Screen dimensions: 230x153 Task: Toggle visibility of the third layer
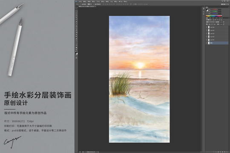pyautogui.click(x=207, y=34)
